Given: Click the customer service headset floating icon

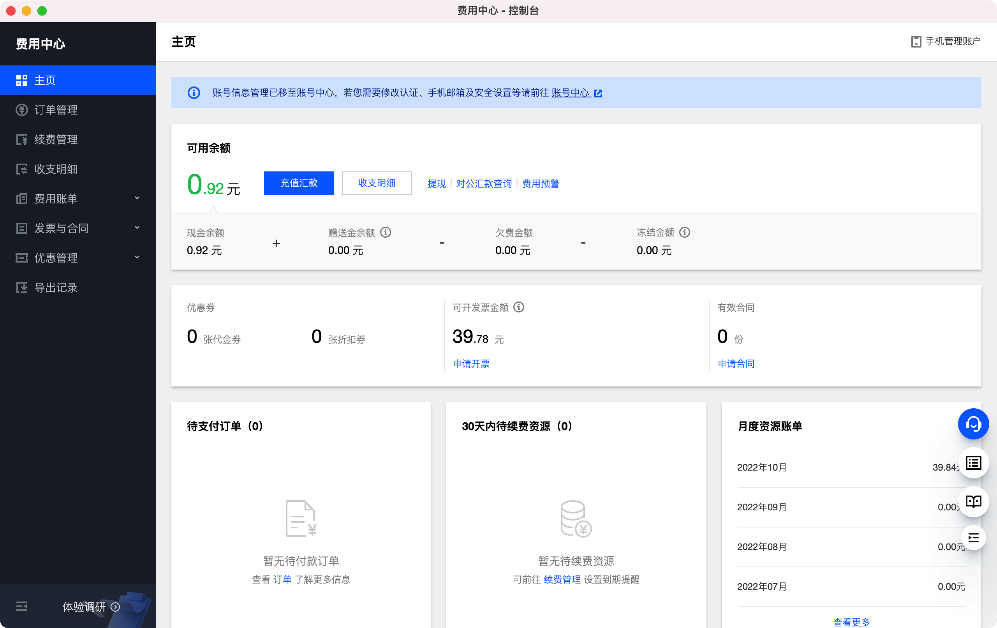Looking at the screenshot, I should click(973, 424).
